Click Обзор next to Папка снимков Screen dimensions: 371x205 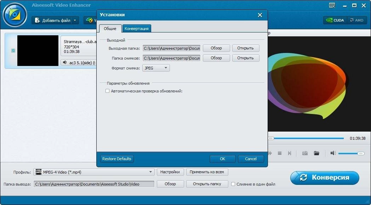pos(216,58)
